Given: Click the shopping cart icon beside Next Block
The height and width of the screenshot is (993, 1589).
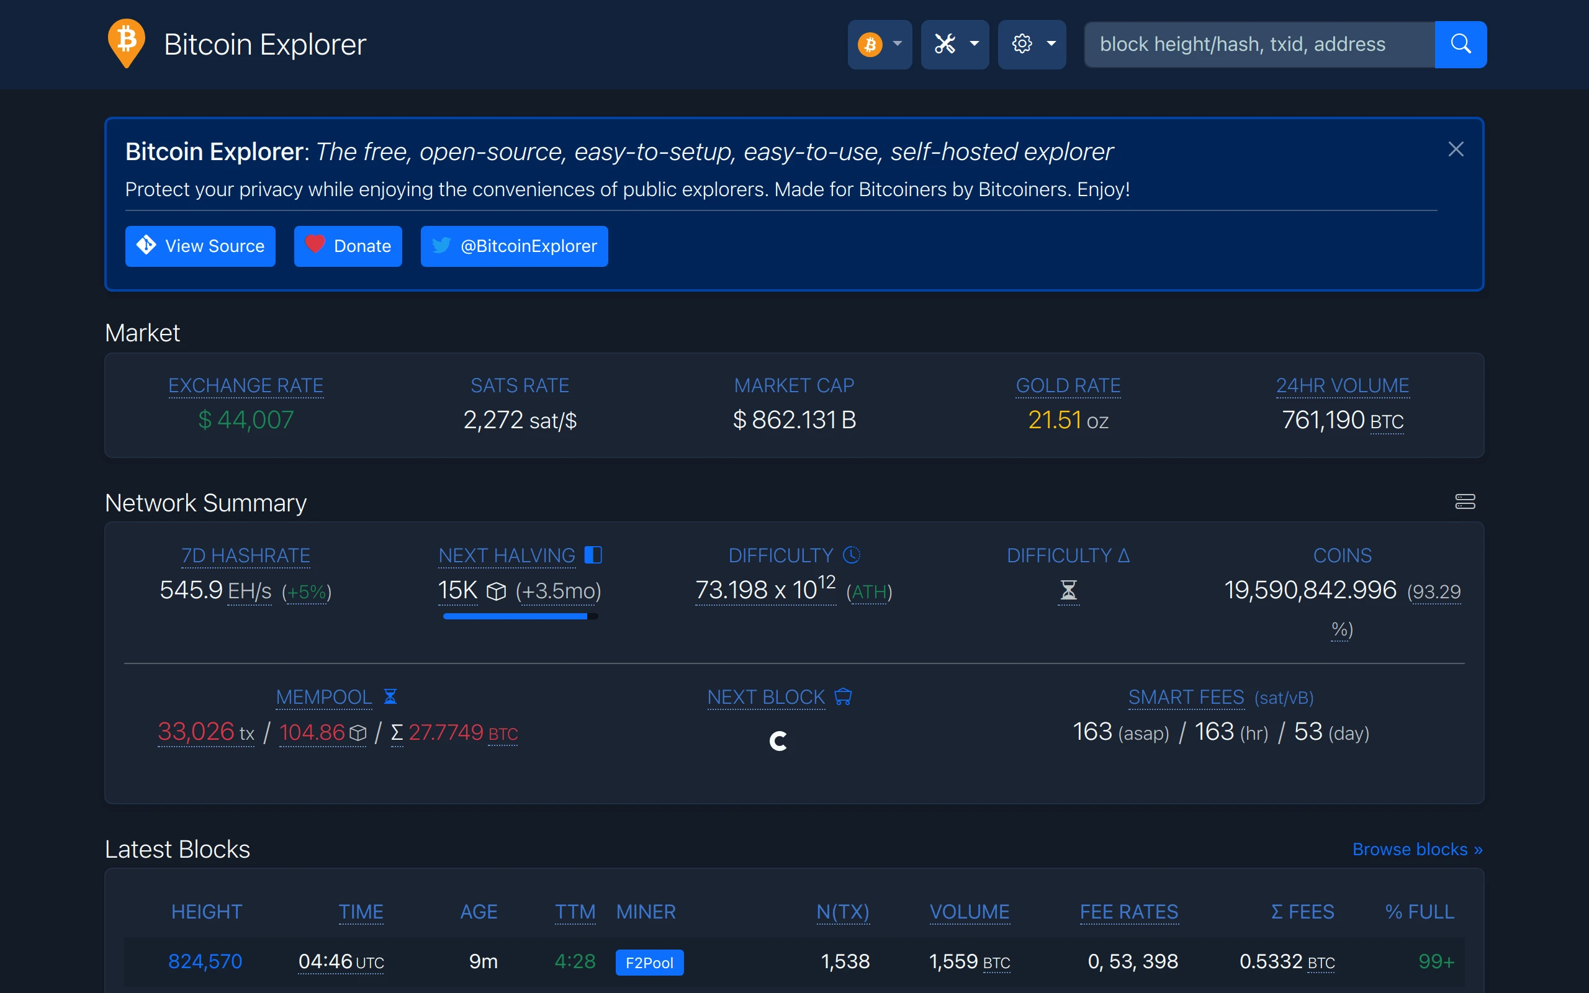Looking at the screenshot, I should 843,697.
